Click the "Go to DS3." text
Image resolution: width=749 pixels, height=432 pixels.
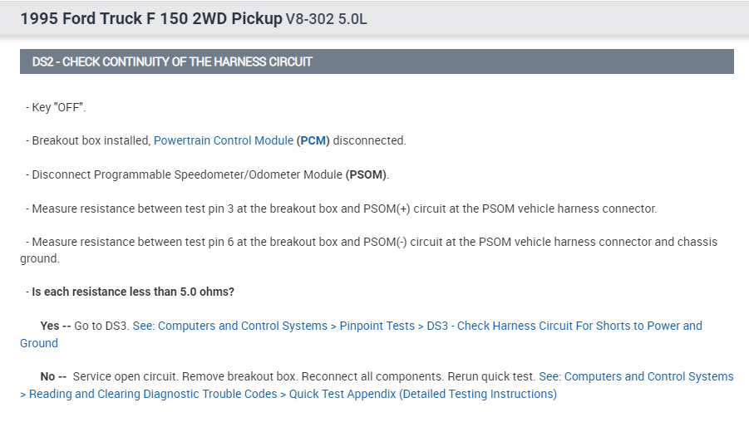point(101,326)
